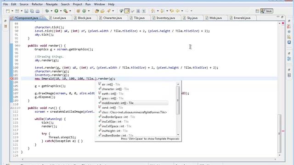Open Next Annotation dropdown arrow
Viewport: 294px width, 165px height.
point(158,11)
